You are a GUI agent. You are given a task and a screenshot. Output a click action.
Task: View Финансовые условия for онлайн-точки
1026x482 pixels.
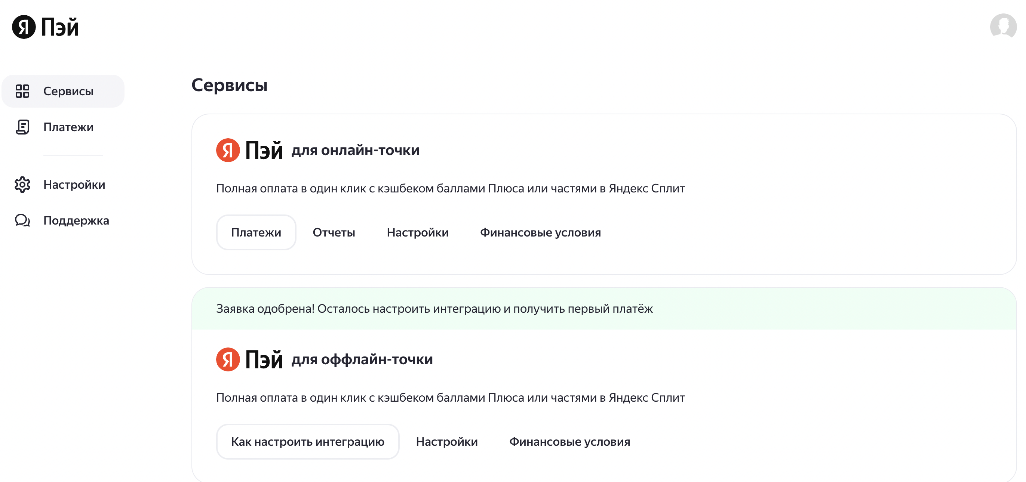(541, 232)
